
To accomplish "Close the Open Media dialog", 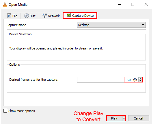I will click(146, 4).
